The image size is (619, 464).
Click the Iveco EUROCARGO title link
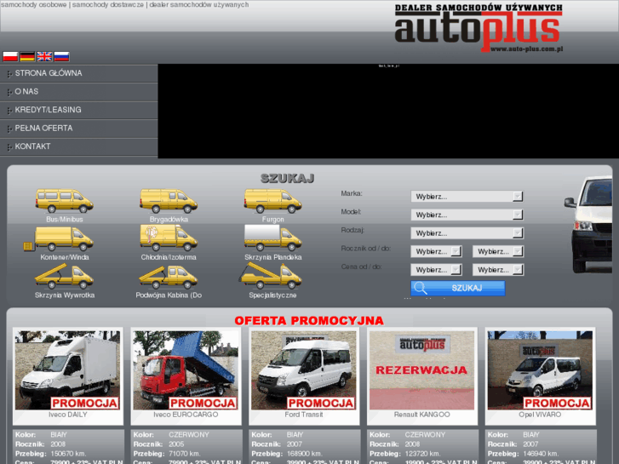[x=186, y=415]
